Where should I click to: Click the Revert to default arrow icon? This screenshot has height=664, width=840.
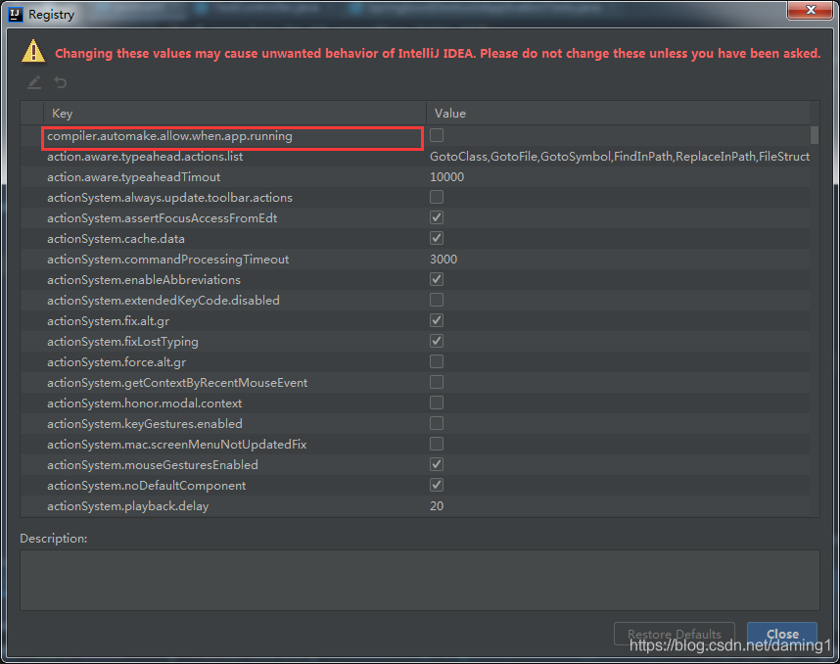tap(61, 82)
